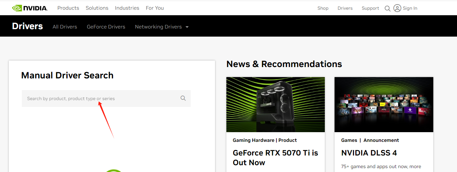Screen dimensions: 457x172
Task: Focus the Manual Driver Search input field
Action: [106, 98]
